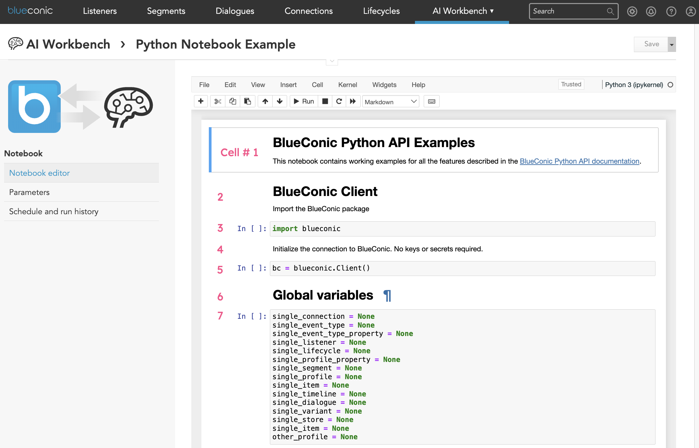Go to Listeners in top navigation
This screenshot has height=448, width=699.
100,11
